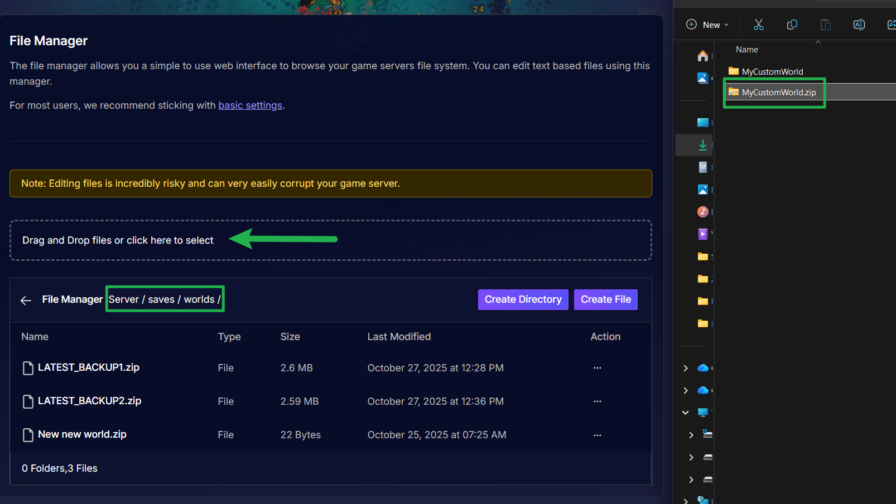The image size is (896, 504).
Task: Expand the Windows system drive node
Action: coord(691,435)
